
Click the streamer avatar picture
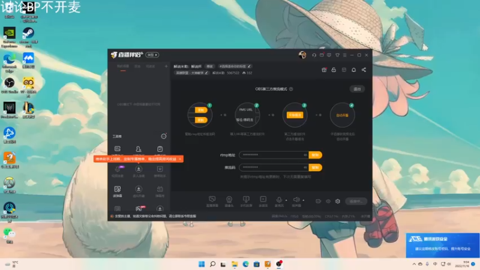302,55
